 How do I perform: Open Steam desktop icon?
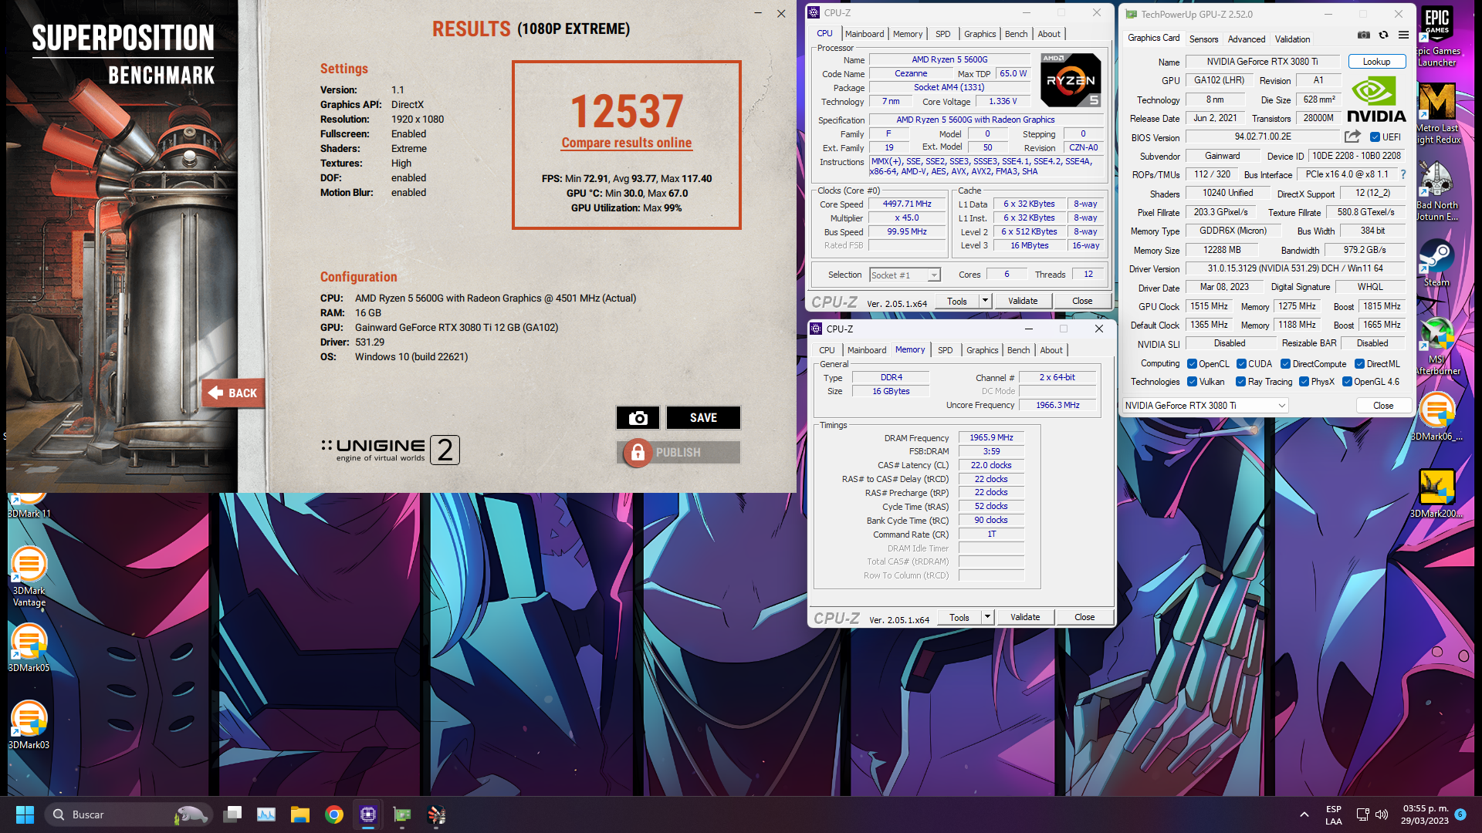coord(1436,262)
